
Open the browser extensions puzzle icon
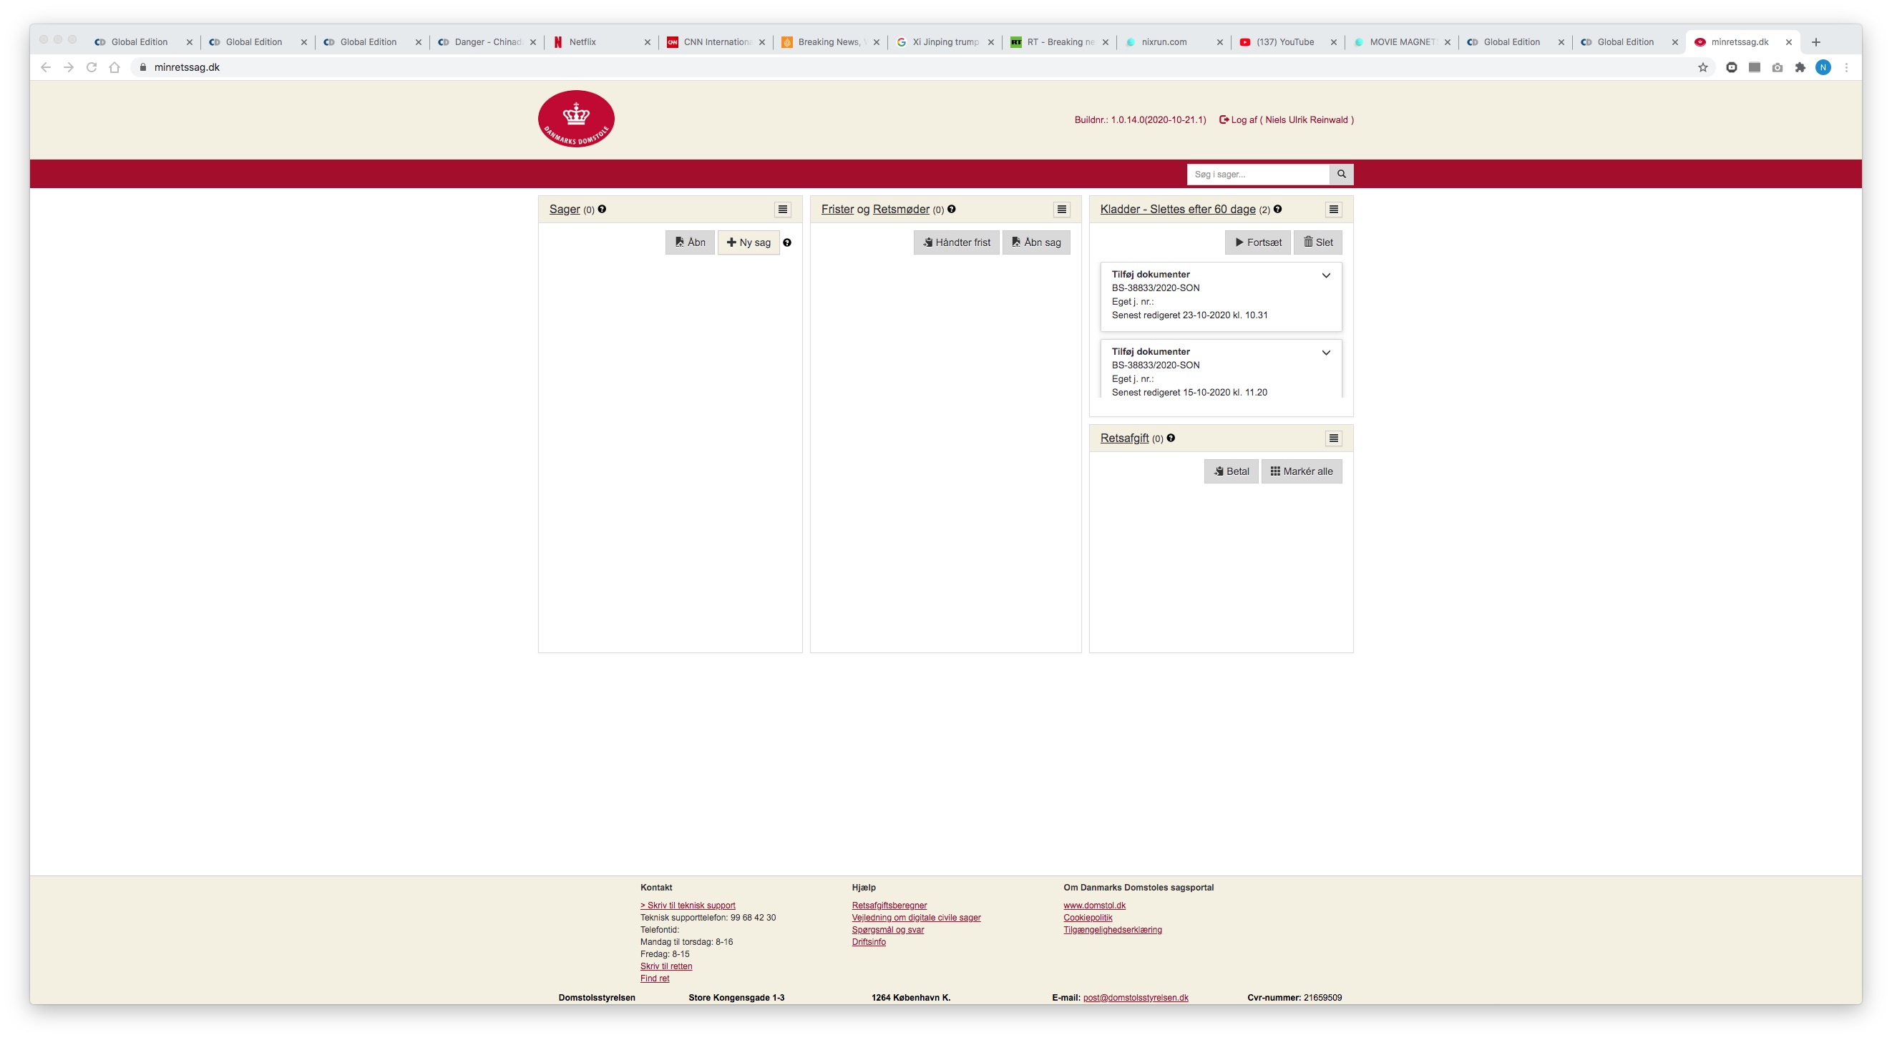click(x=1800, y=67)
